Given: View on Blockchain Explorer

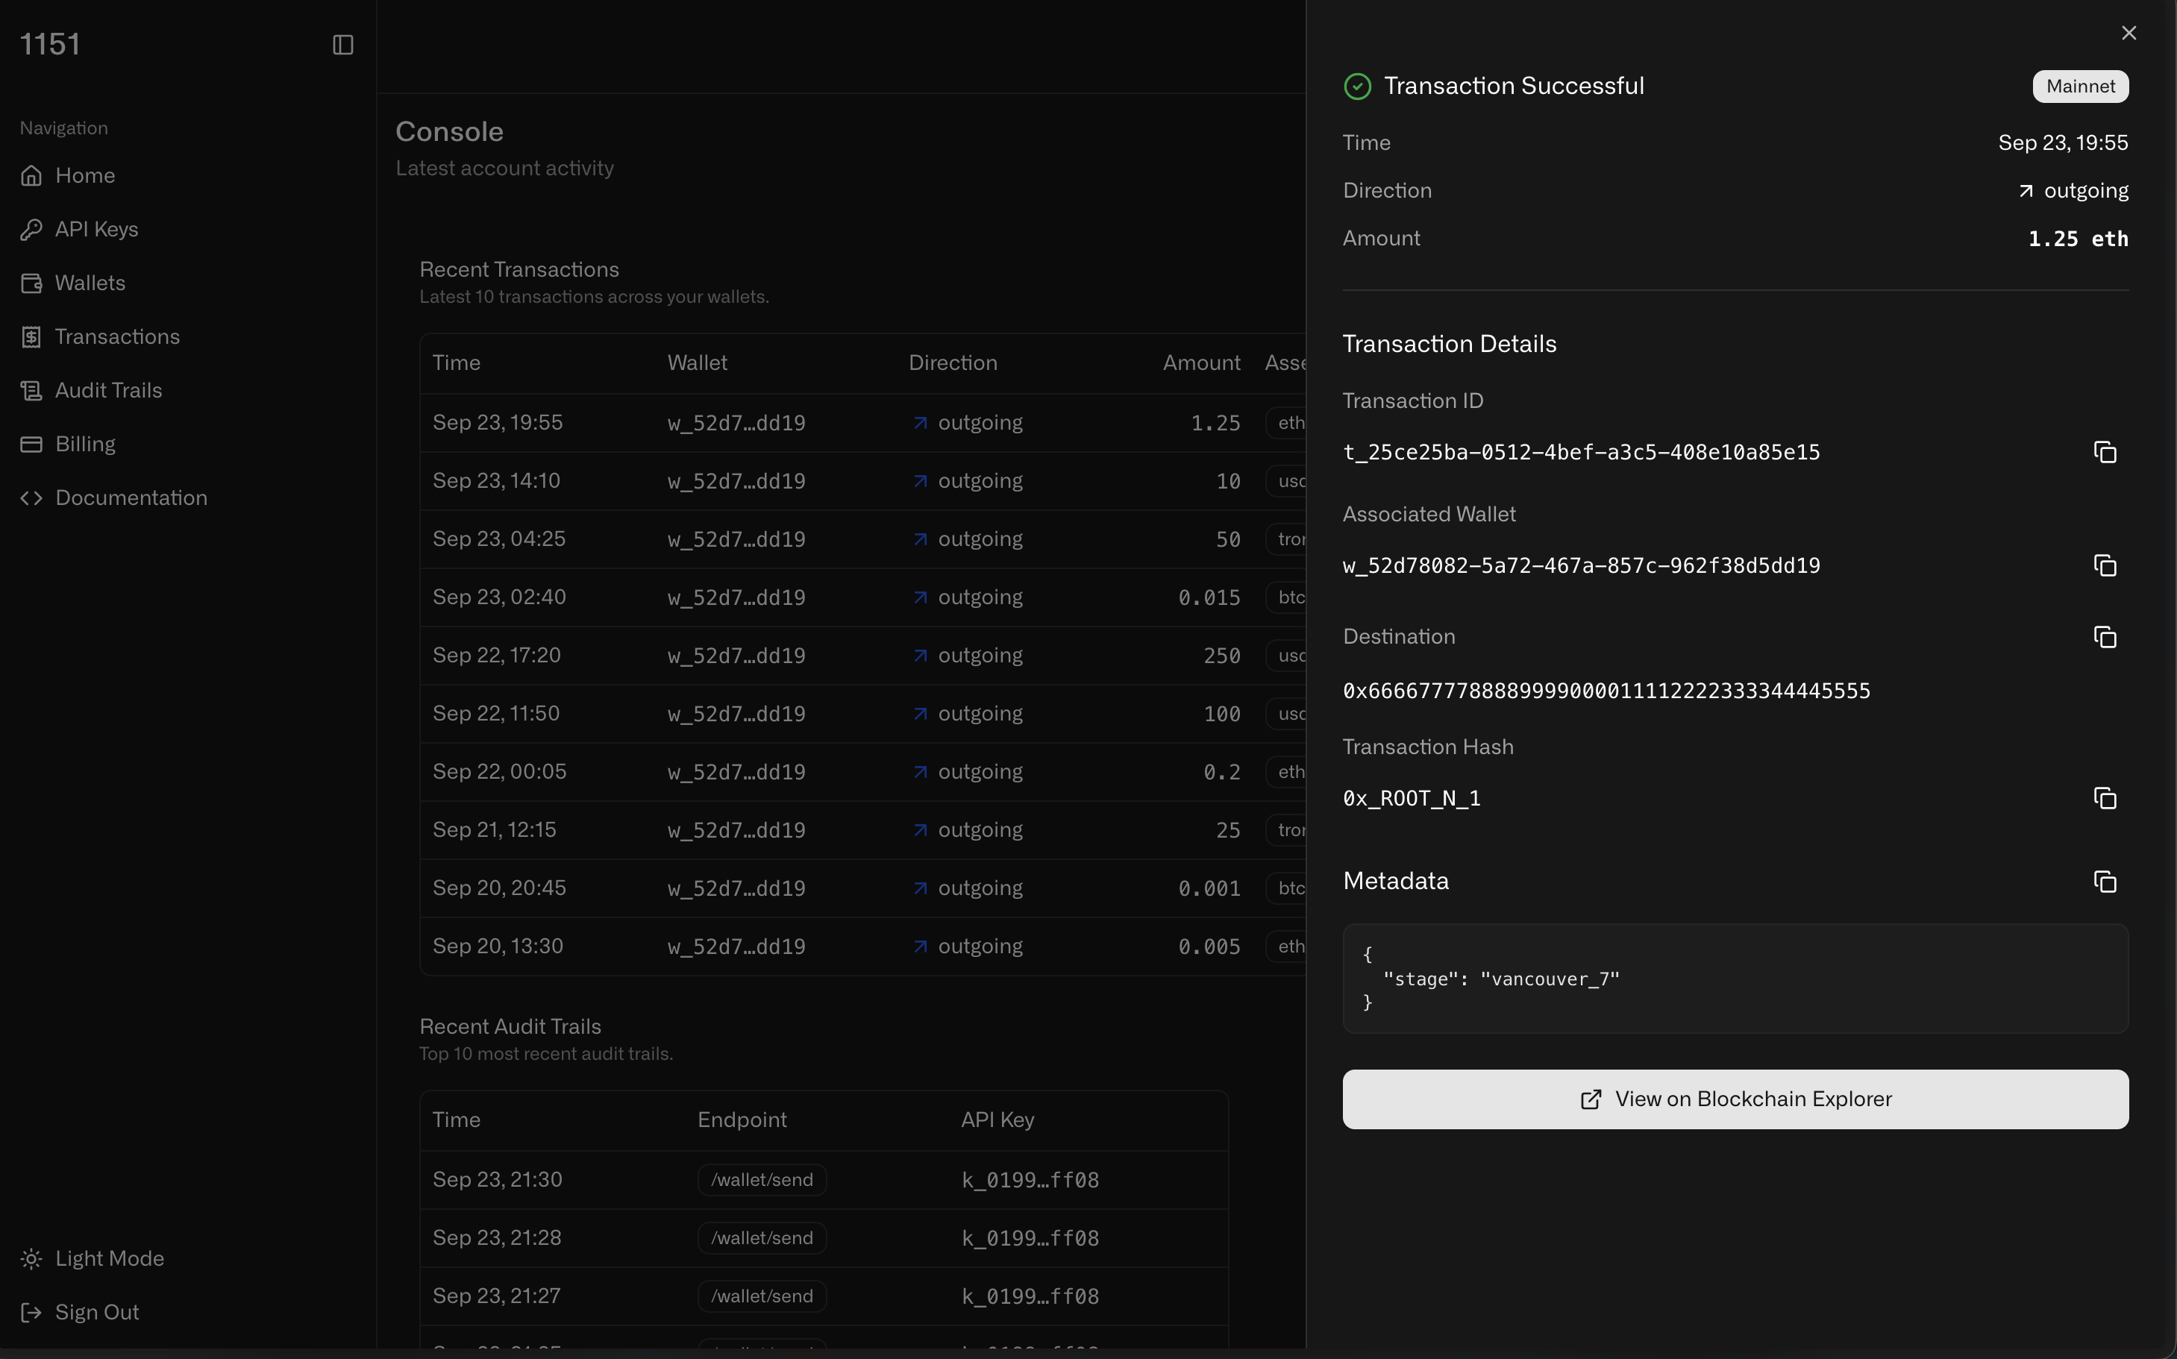Looking at the screenshot, I should coord(1735,1099).
